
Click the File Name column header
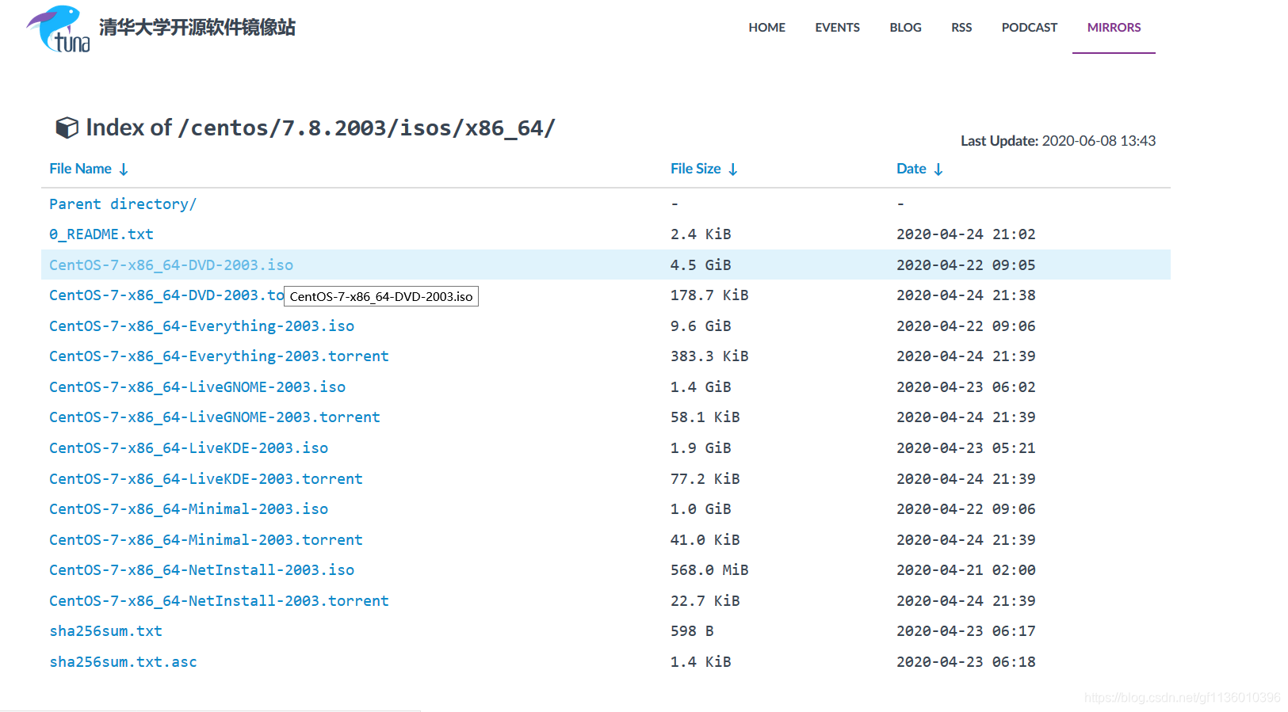point(80,169)
